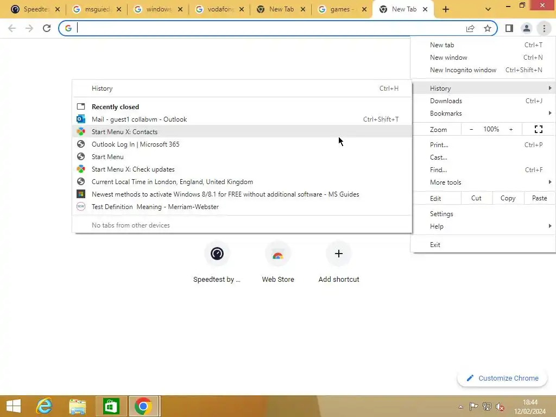Open the Web Store shortcut tile

(278, 263)
